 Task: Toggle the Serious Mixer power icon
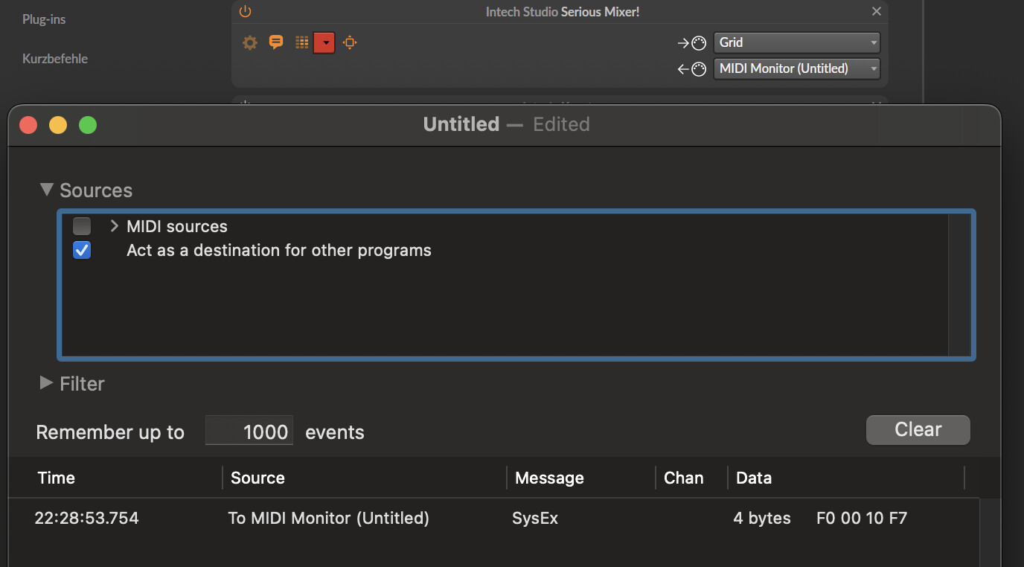coord(245,12)
